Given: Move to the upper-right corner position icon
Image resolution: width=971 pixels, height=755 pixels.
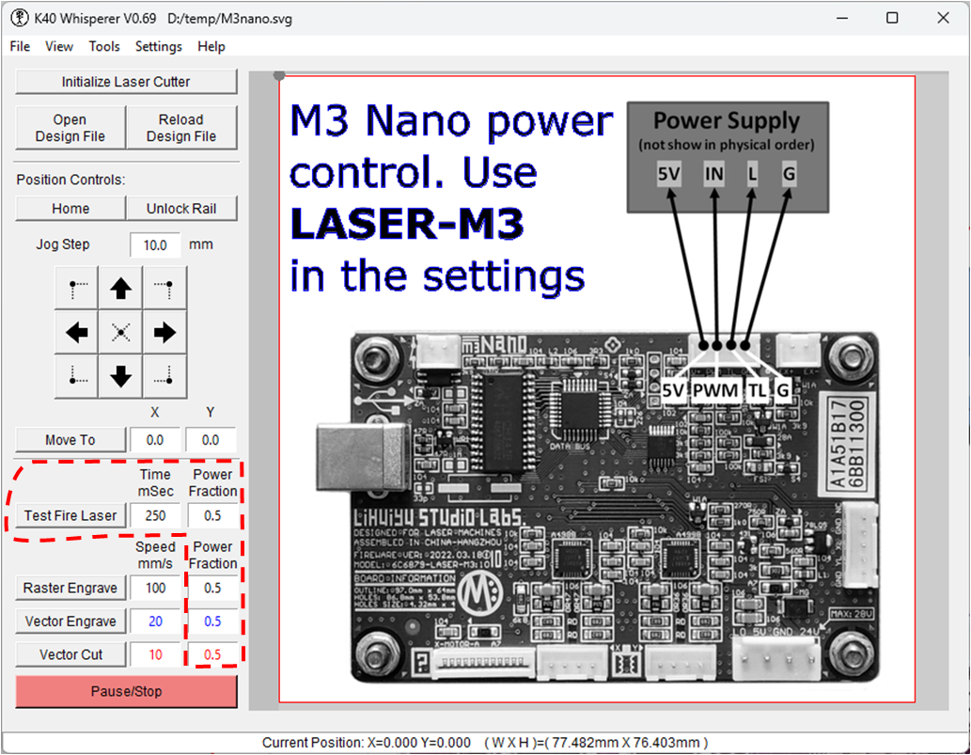Looking at the screenshot, I should (164, 288).
